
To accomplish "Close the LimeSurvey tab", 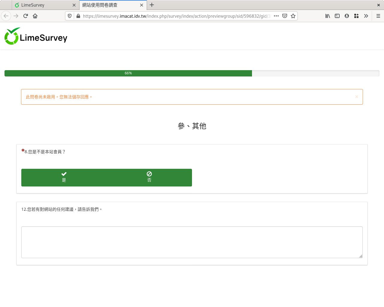I will (74, 5).
